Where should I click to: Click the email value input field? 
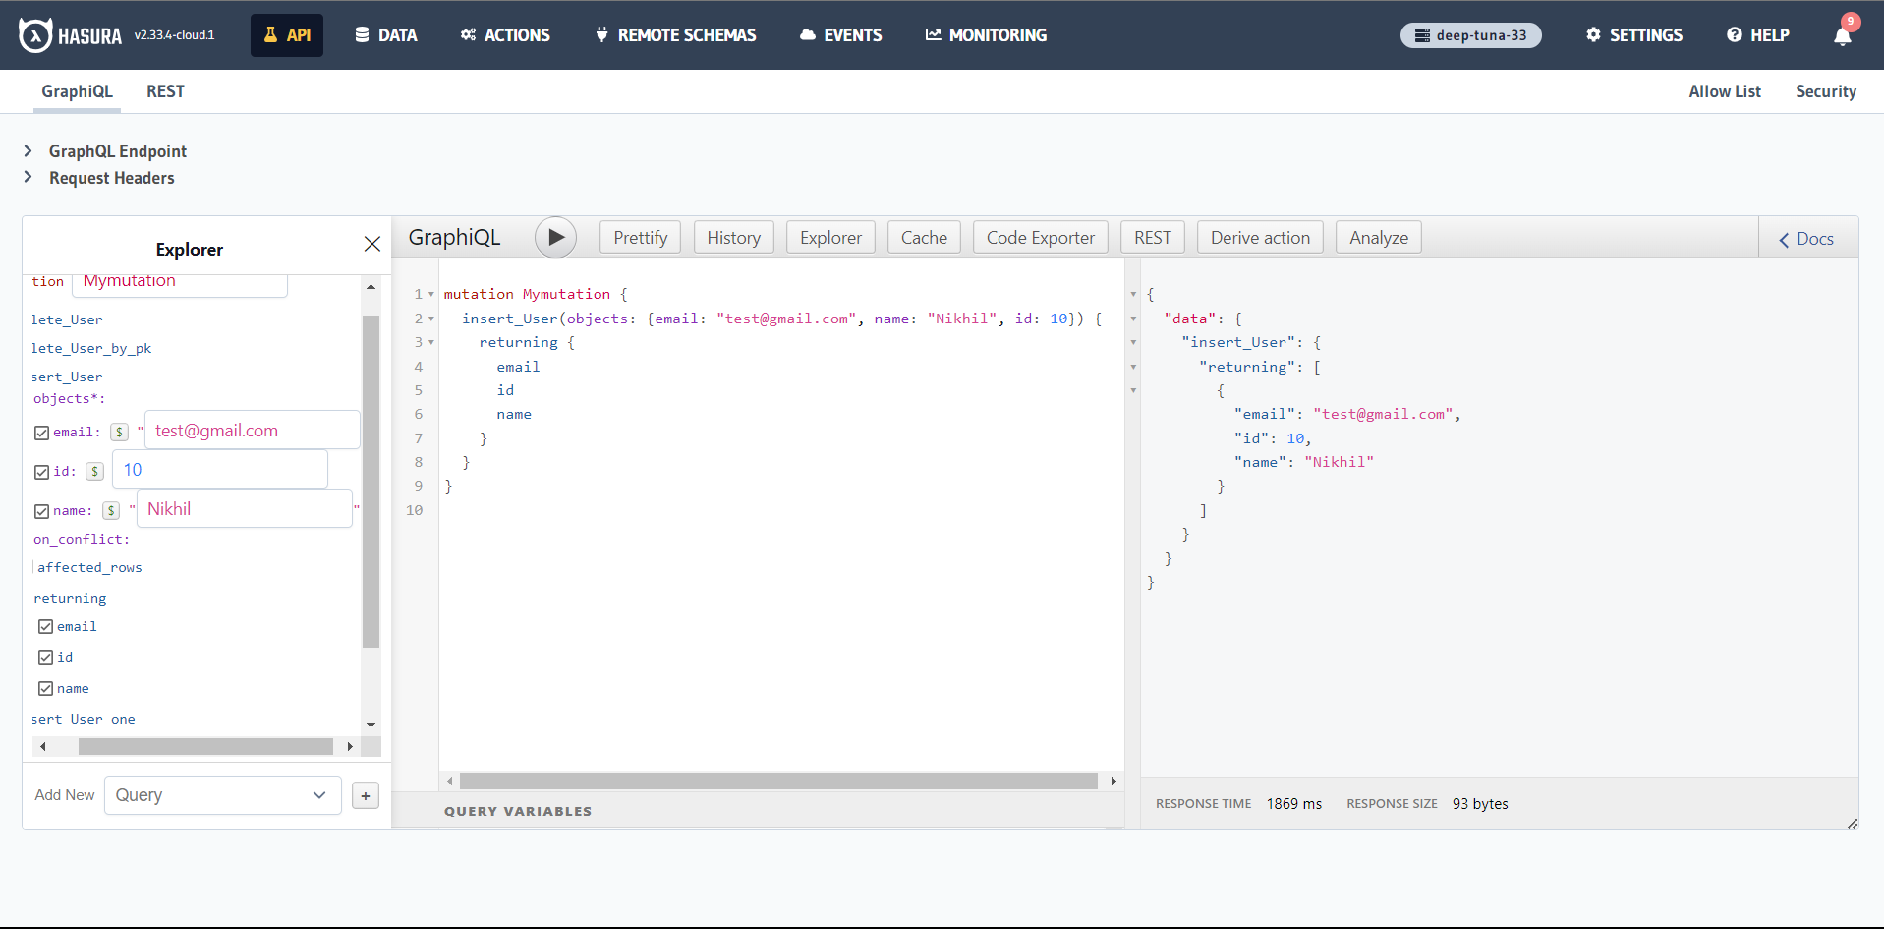point(253,431)
